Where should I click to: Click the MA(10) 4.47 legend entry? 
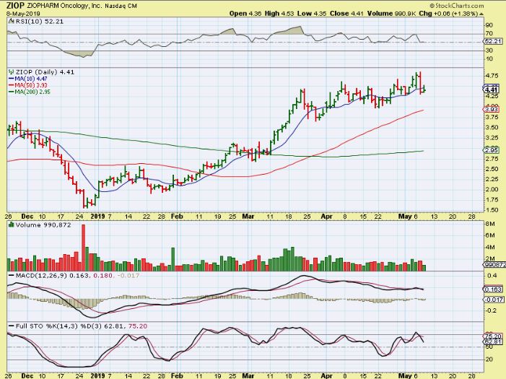(27, 79)
